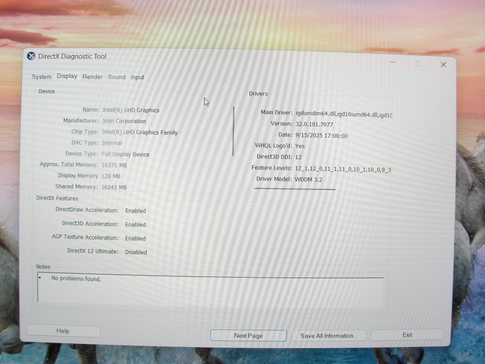Click AGP Texture Acceleration 'Enabled' value
This screenshot has width=485, height=364.
[135, 238]
